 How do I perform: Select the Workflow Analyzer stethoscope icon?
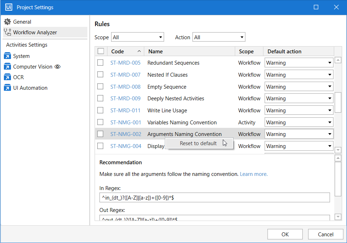tap(7, 32)
